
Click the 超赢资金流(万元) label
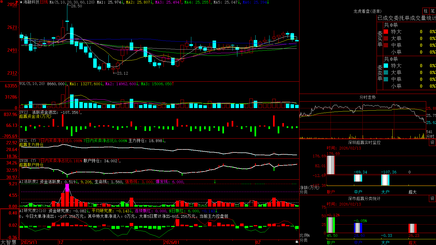(x=35, y=116)
